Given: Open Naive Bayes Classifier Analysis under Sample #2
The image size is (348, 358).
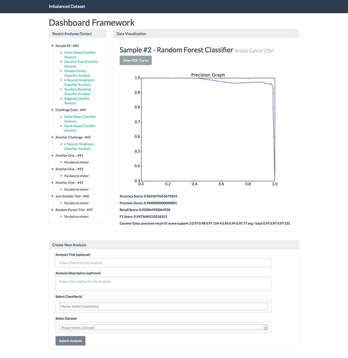Looking at the screenshot, I should 80,54.
